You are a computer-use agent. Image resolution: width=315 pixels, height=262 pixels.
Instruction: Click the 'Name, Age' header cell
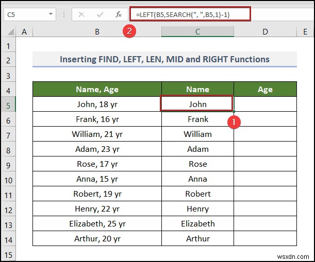97,89
